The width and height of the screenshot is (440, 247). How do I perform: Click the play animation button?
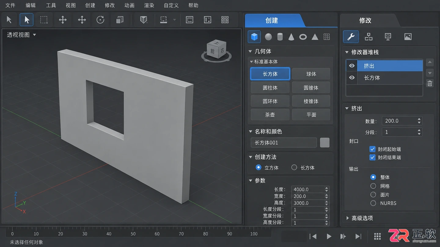click(329, 236)
